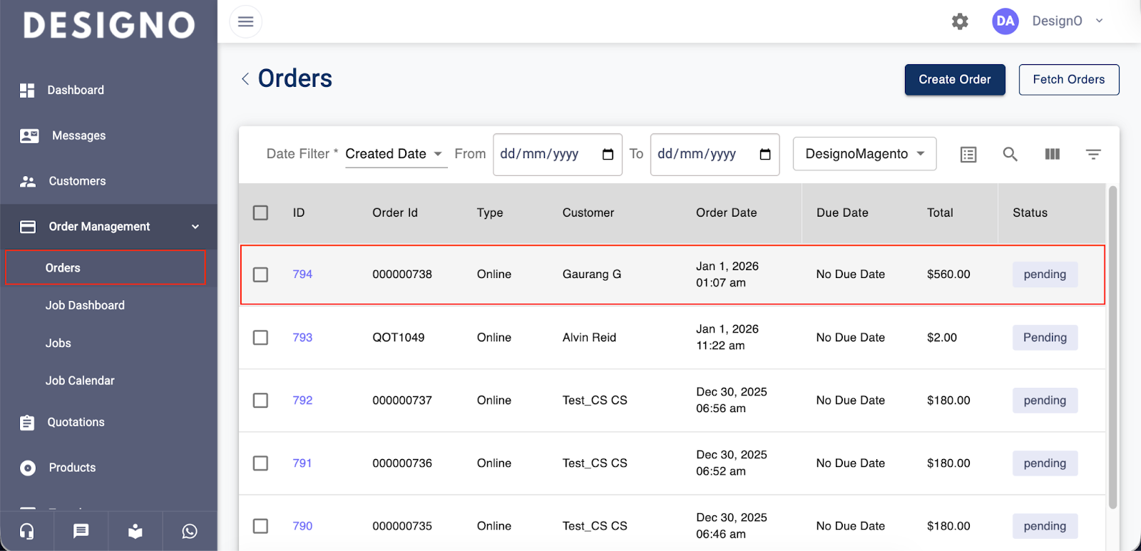Open the Created Date filter dropdown
The width and height of the screenshot is (1141, 551).
tap(396, 154)
